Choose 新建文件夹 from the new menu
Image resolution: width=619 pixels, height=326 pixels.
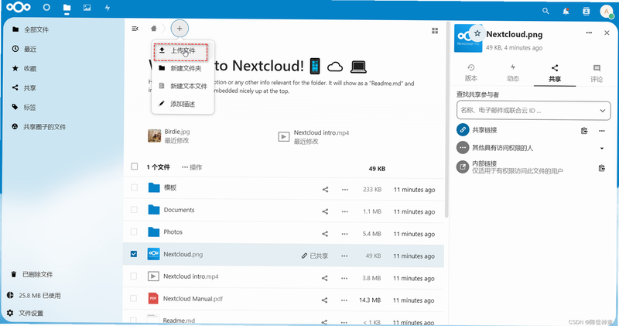(183, 68)
